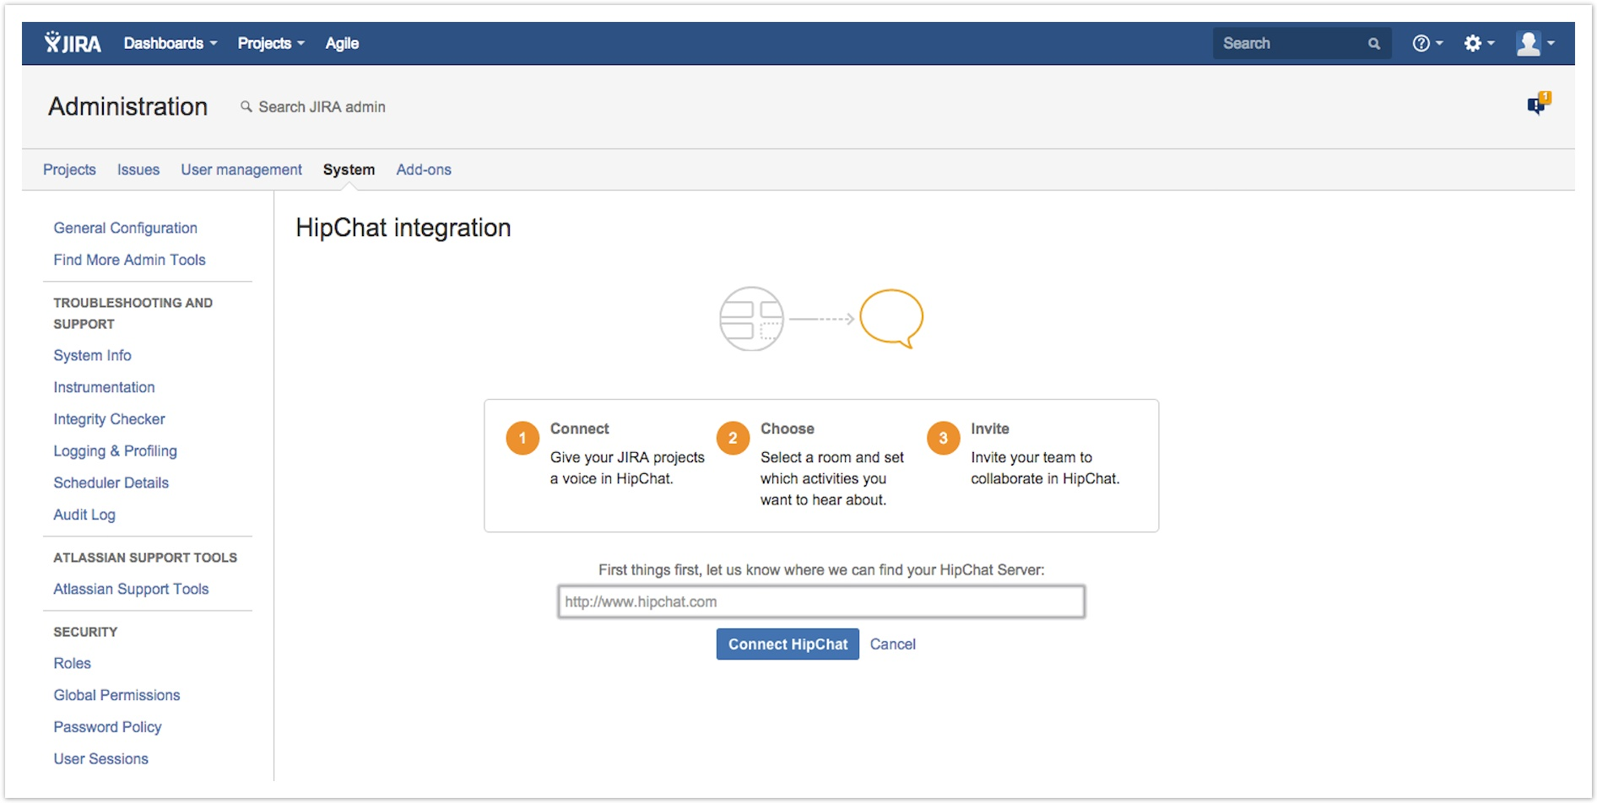
Task: Open Instrumentation page
Action: click(104, 387)
